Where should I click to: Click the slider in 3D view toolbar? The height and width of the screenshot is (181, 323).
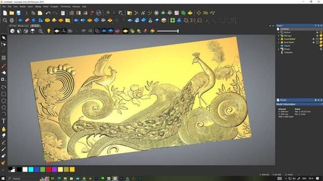[168, 31]
